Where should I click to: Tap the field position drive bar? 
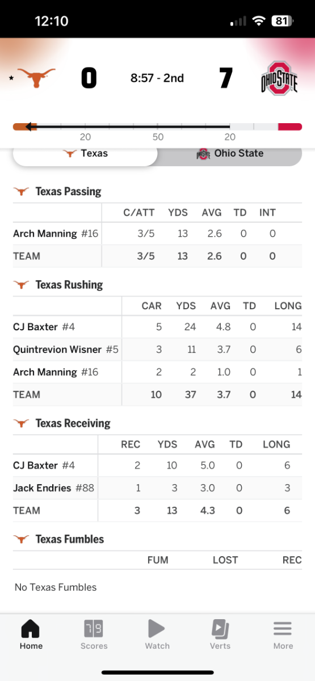(157, 127)
